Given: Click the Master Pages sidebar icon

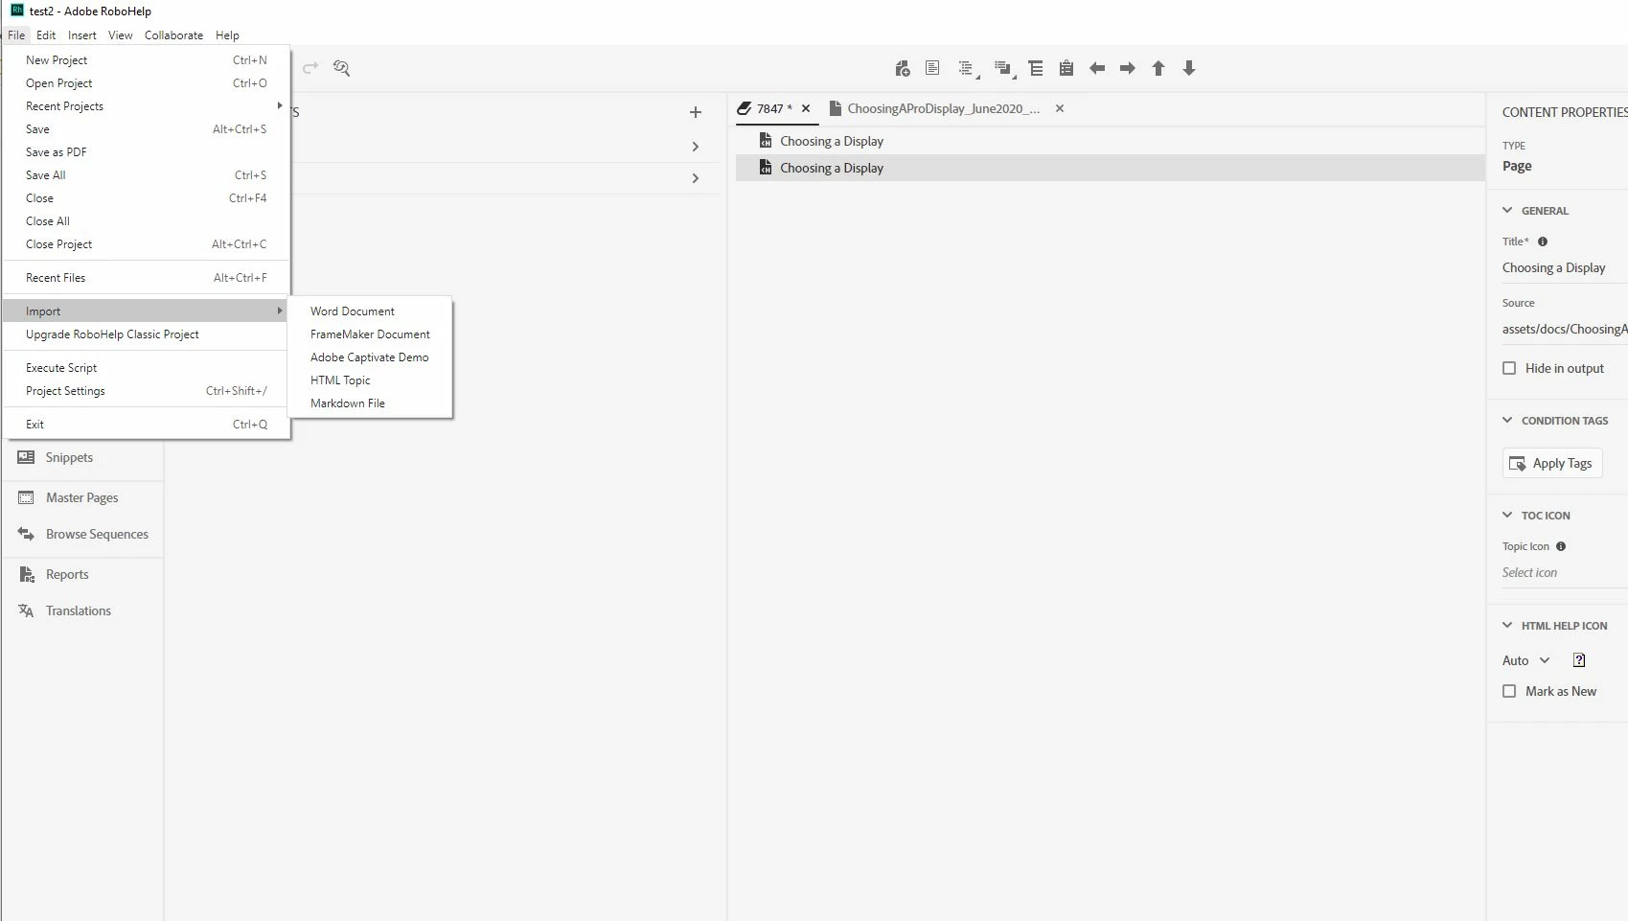Looking at the screenshot, I should (26, 497).
